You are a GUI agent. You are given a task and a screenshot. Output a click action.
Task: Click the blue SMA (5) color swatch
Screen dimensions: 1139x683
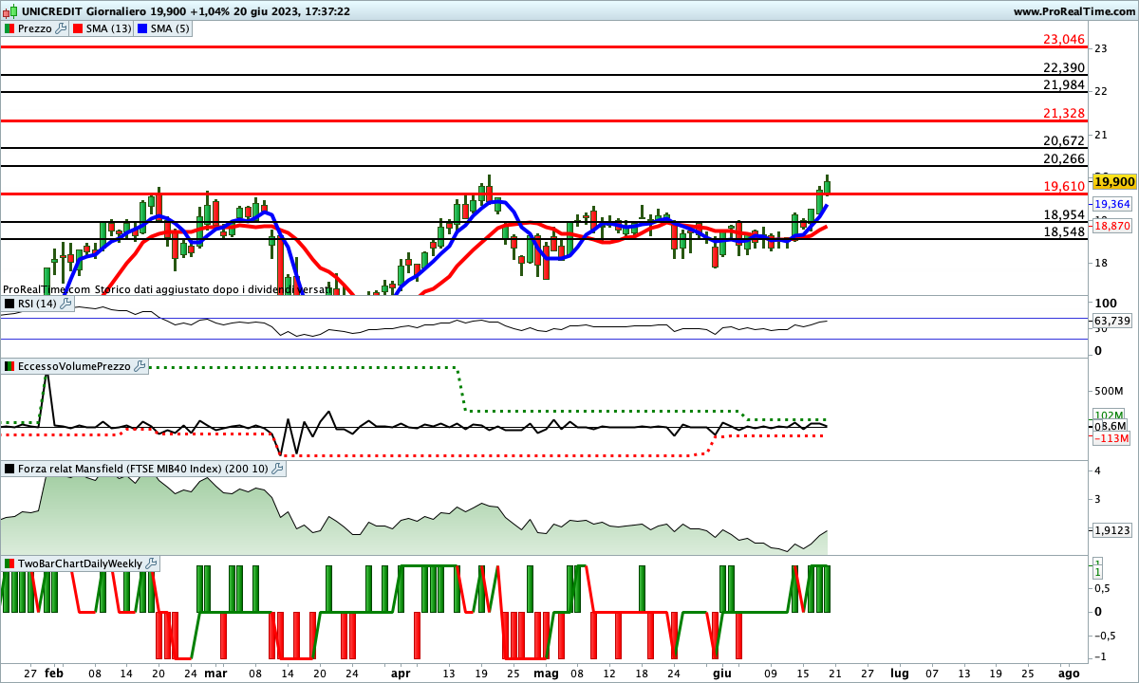pyautogui.click(x=143, y=28)
